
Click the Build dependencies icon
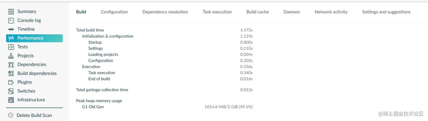click(x=11, y=73)
